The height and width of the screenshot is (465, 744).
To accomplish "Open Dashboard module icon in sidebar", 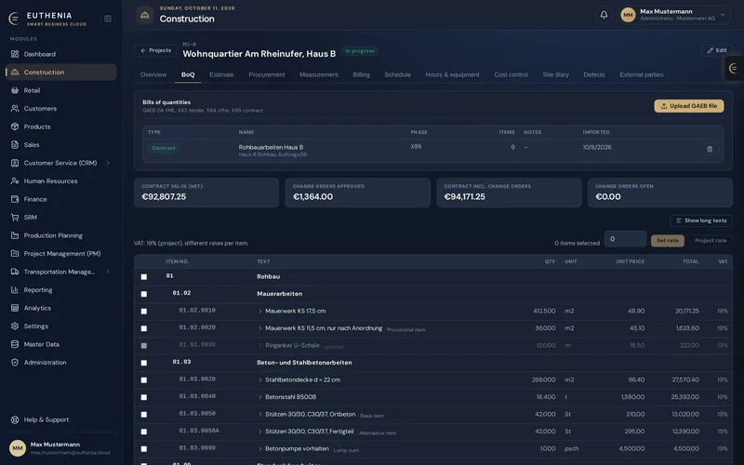I will [x=15, y=54].
